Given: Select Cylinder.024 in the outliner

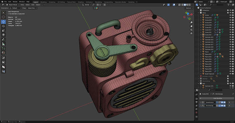Looking at the screenshot, I should click(209, 42).
